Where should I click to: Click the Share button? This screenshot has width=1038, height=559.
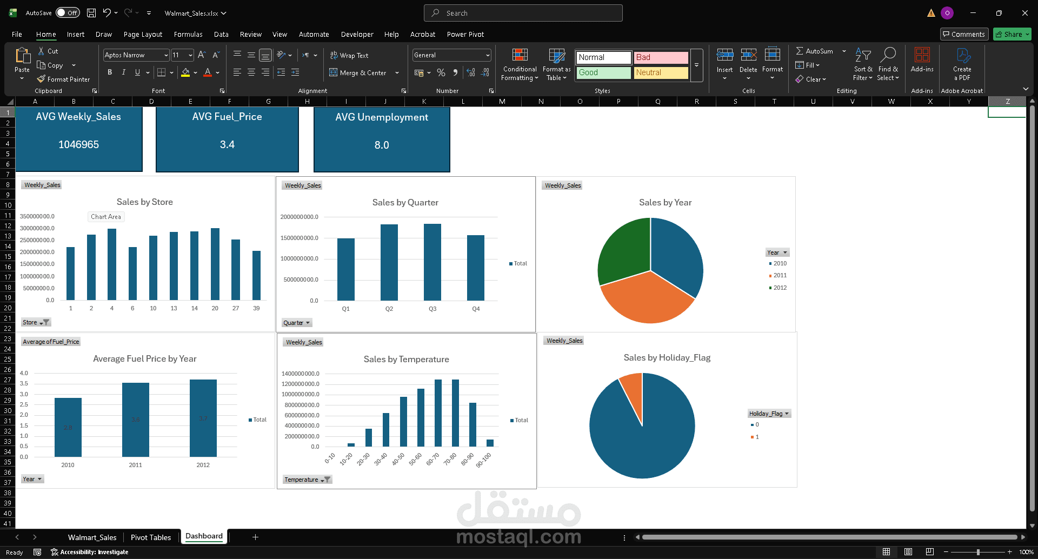coord(1012,34)
